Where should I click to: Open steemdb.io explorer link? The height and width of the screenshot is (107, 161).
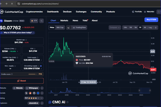33,103
